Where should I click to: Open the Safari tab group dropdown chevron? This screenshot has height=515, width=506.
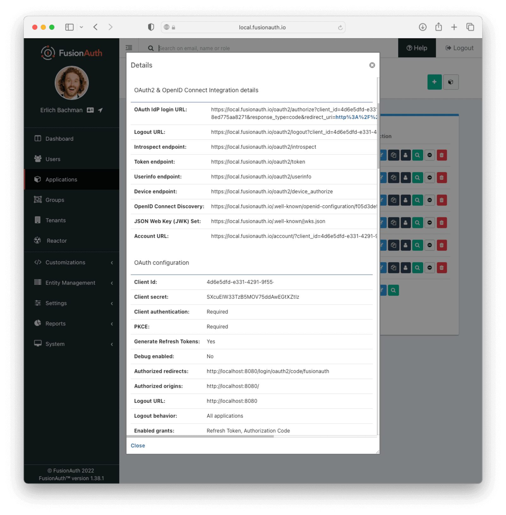pos(82,27)
